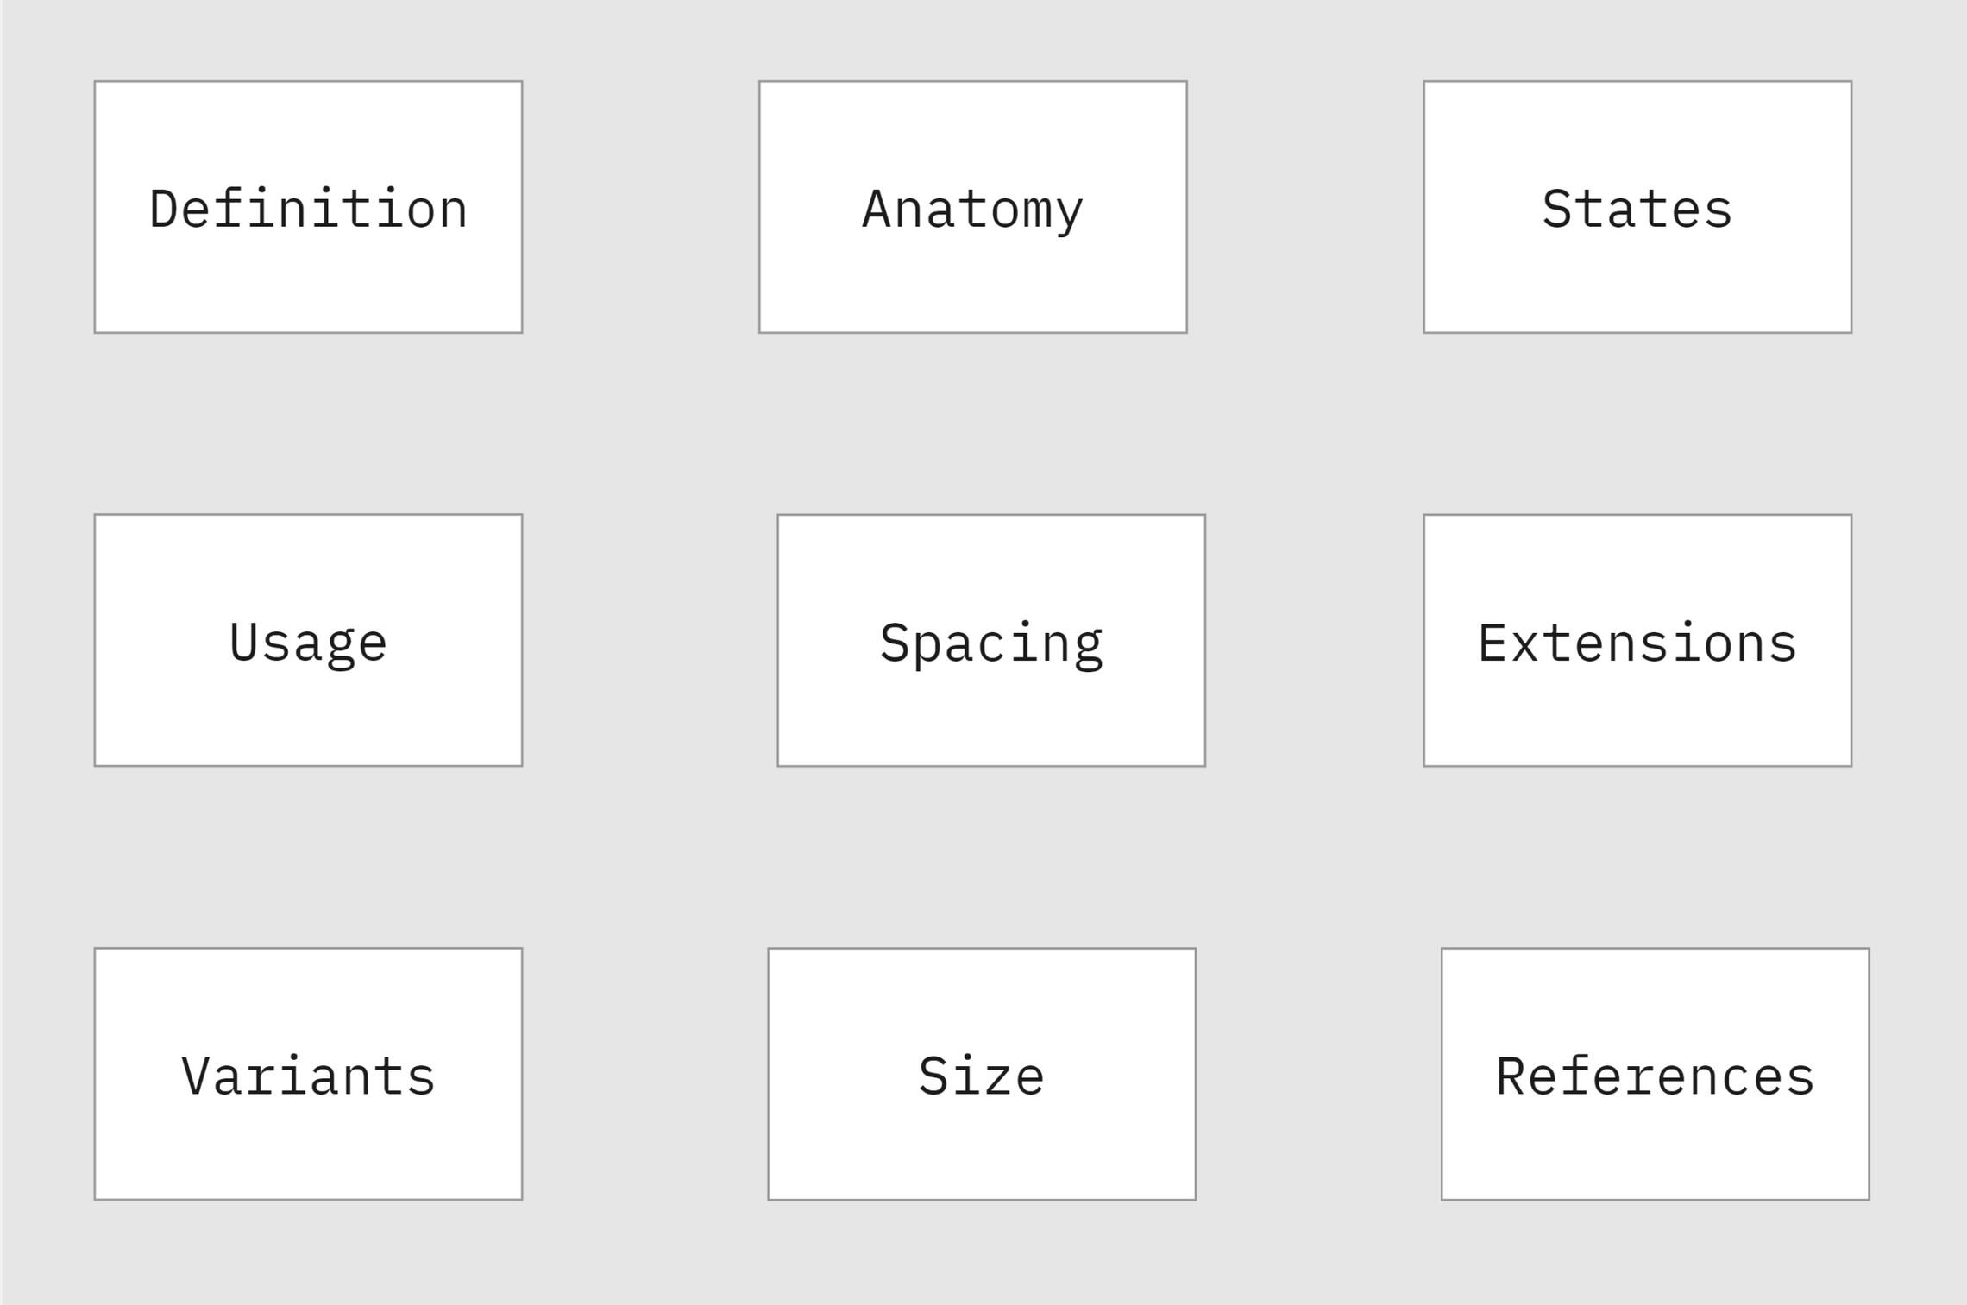The image size is (1967, 1305).
Task: Click gray canvas between Definition and Anatomy
Action: pos(640,207)
